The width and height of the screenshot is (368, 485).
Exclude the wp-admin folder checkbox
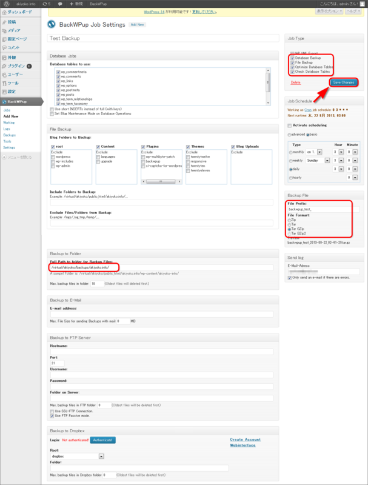[53, 166]
